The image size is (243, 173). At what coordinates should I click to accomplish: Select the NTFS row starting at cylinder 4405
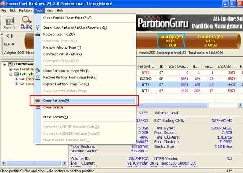click(190, 91)
